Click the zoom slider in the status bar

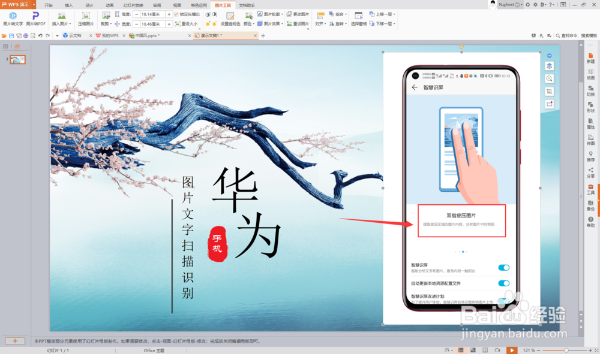pyautogui.click(x=565, y=350)
